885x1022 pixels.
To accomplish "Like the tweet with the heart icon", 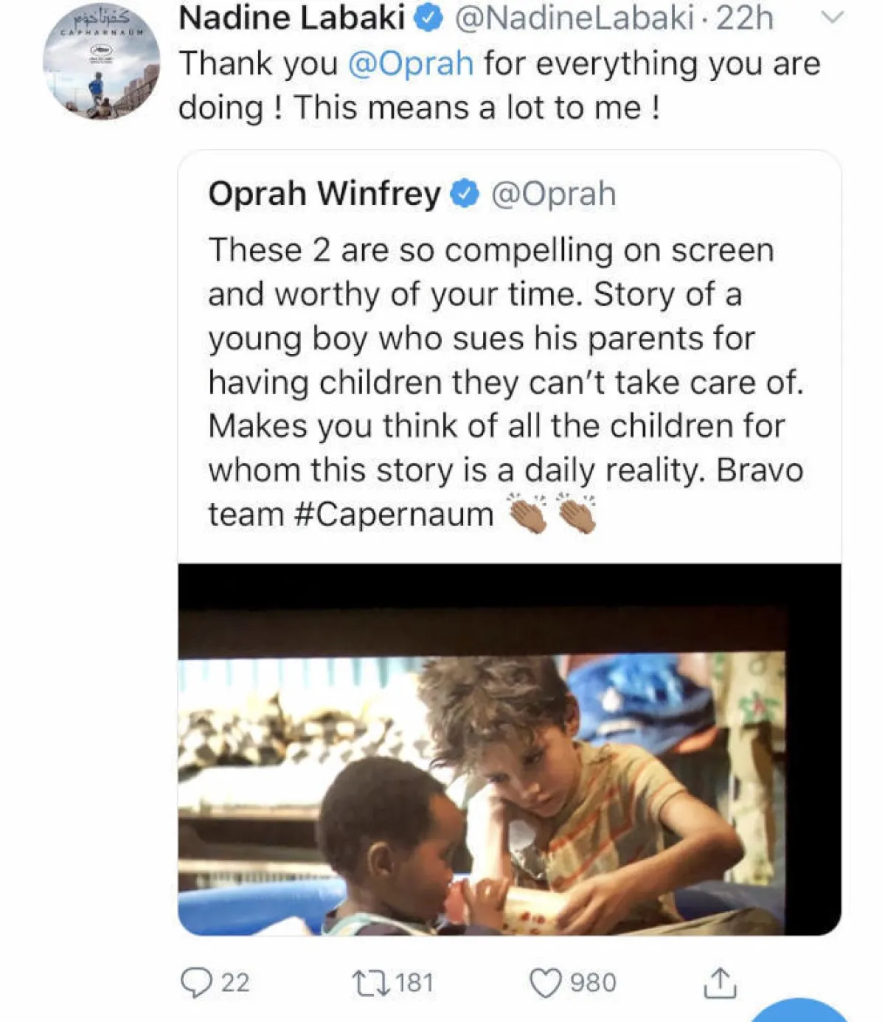I will click(x=546, y=983).
